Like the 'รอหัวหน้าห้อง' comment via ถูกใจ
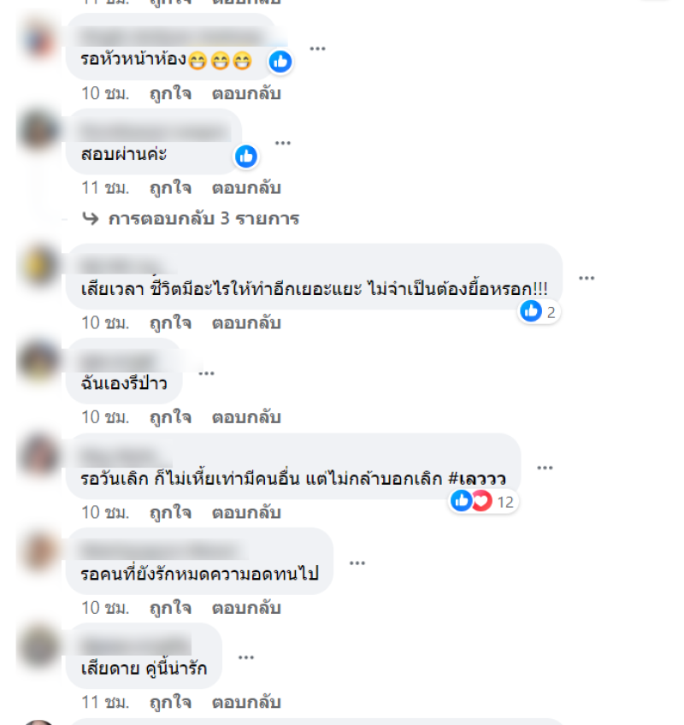Image resolution: width=684 pixels, height=725 pixels. click(170, 93)
